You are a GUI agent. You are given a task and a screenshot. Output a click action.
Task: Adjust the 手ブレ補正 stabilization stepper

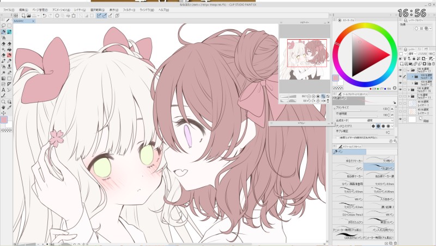(x=389, y=133)
